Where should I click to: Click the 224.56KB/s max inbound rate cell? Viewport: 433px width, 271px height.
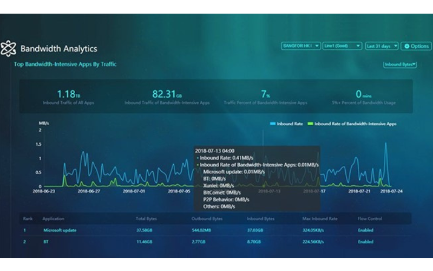tap(313, 242)
